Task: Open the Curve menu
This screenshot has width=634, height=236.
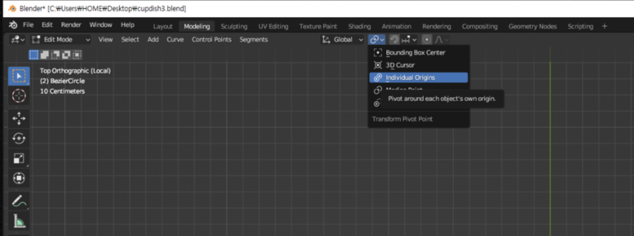Action: click(175, 40)
